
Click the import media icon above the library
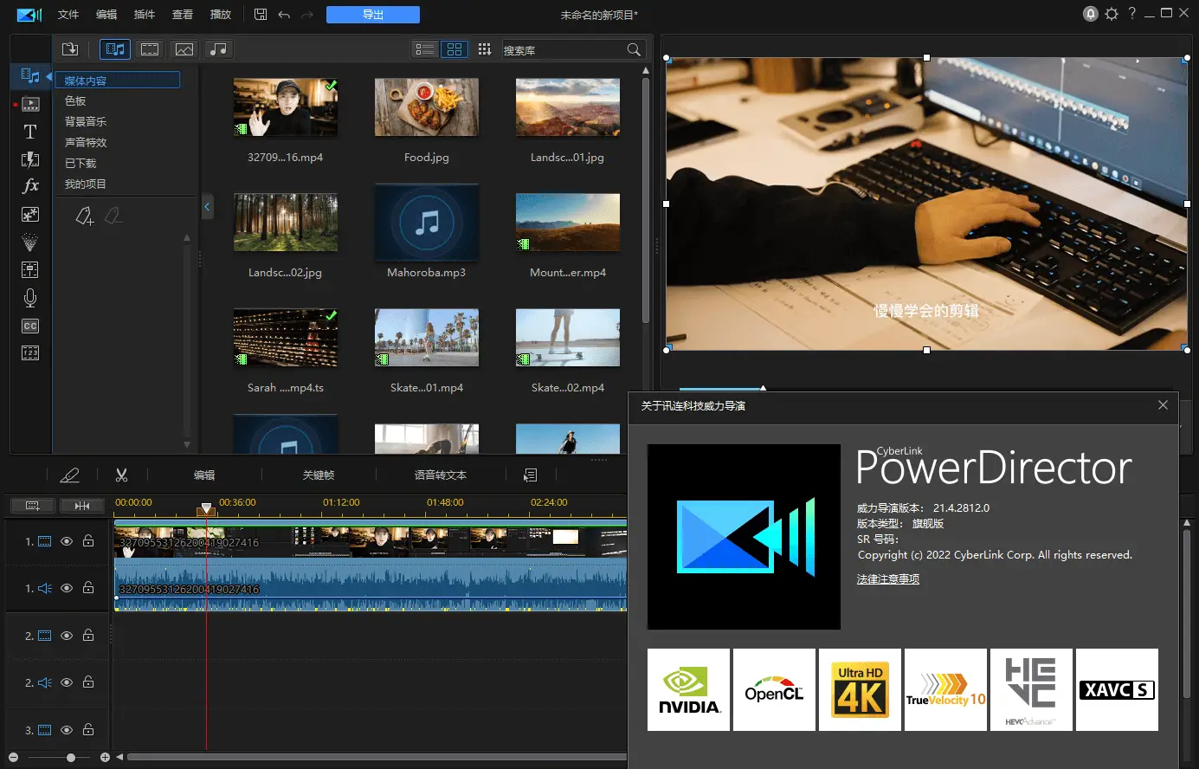pos(70,49)
